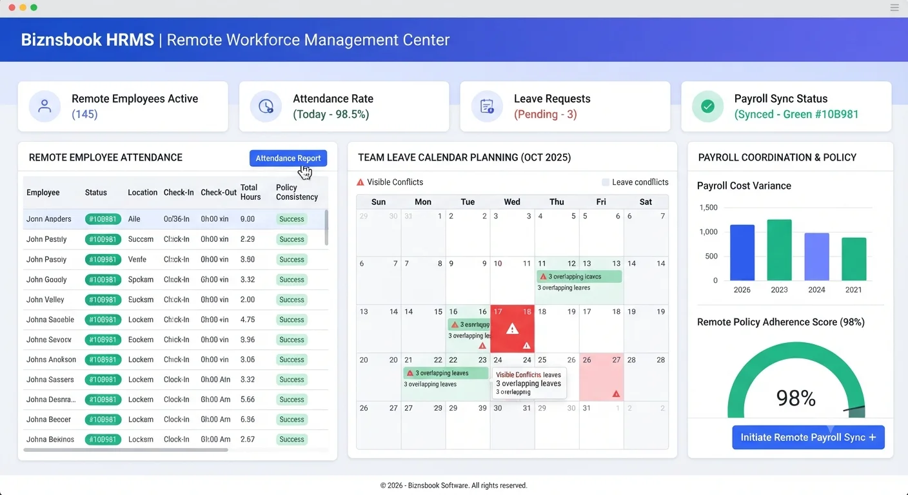Click the Visible Conflicts tooltip popup
908x495 pixels.
pyautogui.click(x=529, y=383)
